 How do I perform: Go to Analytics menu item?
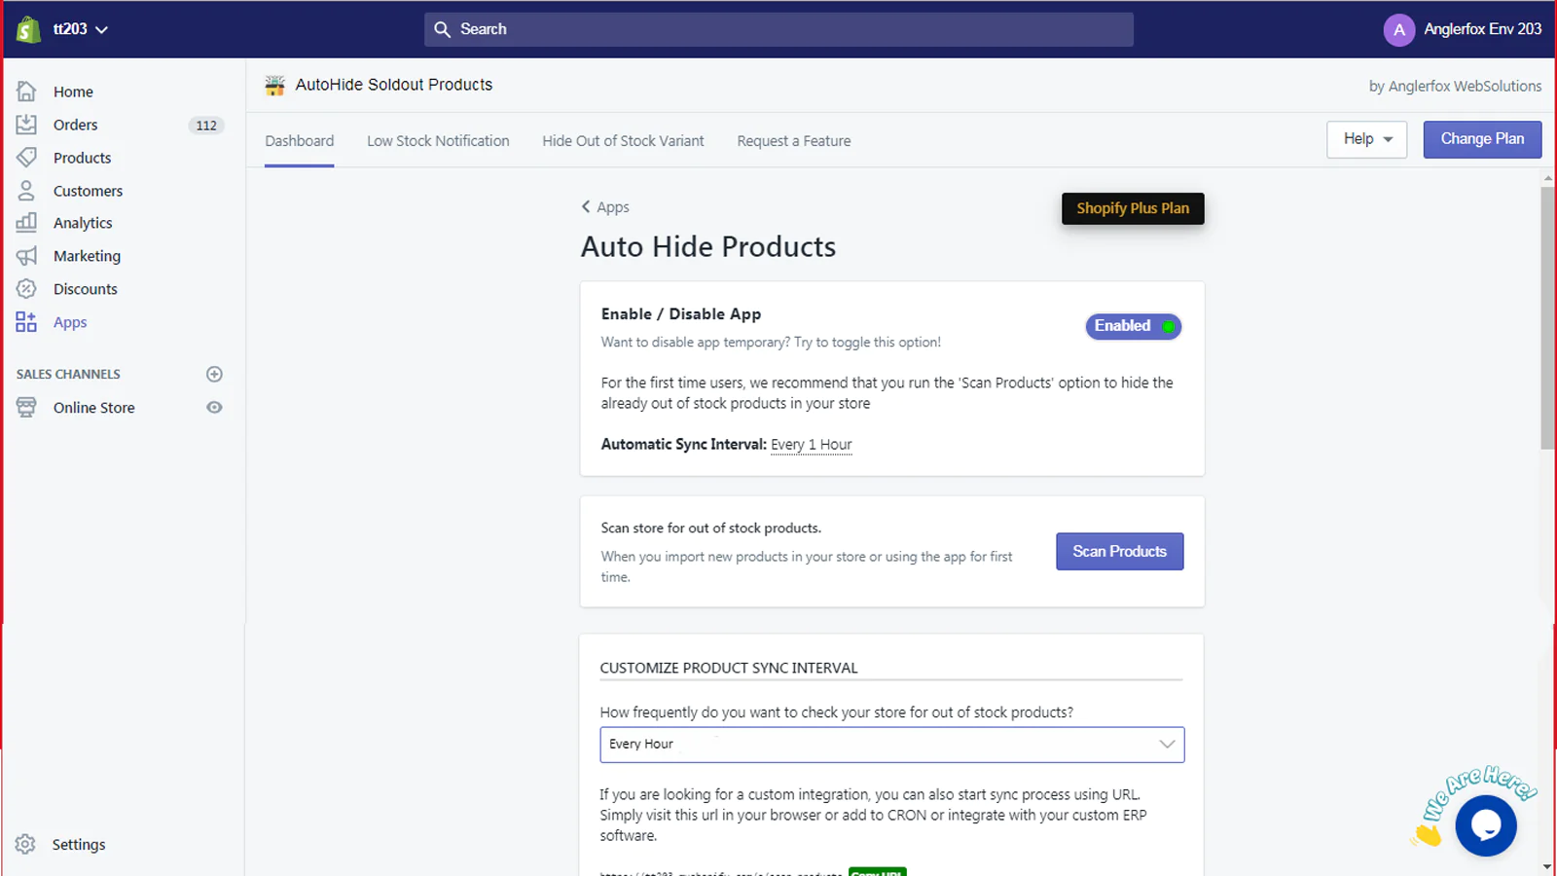83,223
